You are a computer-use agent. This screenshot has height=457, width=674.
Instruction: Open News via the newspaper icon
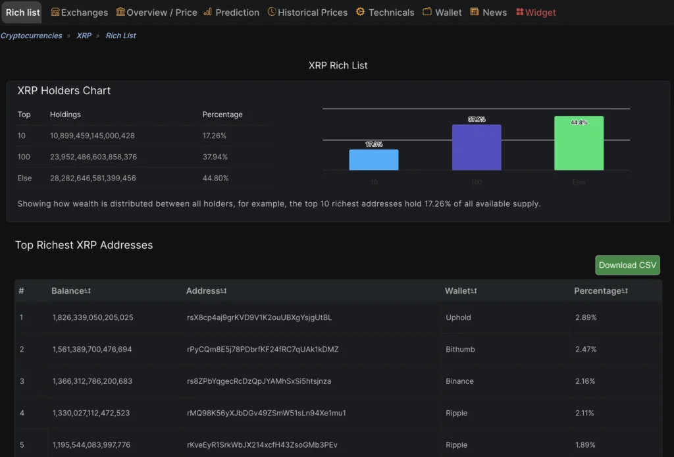point(475,12)
